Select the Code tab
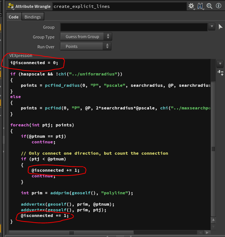 [14, 17]
